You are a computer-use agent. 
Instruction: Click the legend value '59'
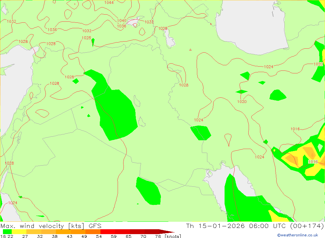click(113, 236)
